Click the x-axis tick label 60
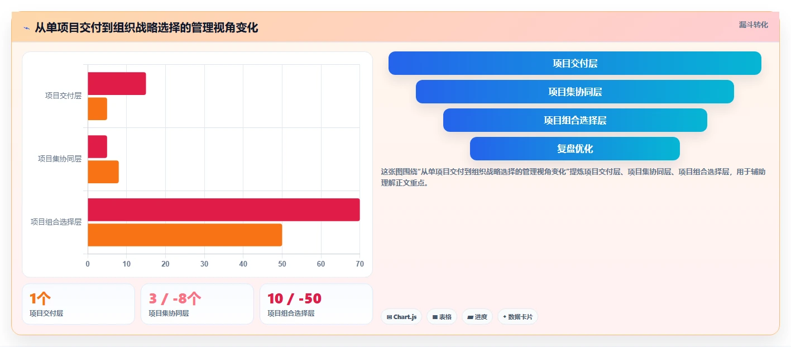 coord(321,264)
